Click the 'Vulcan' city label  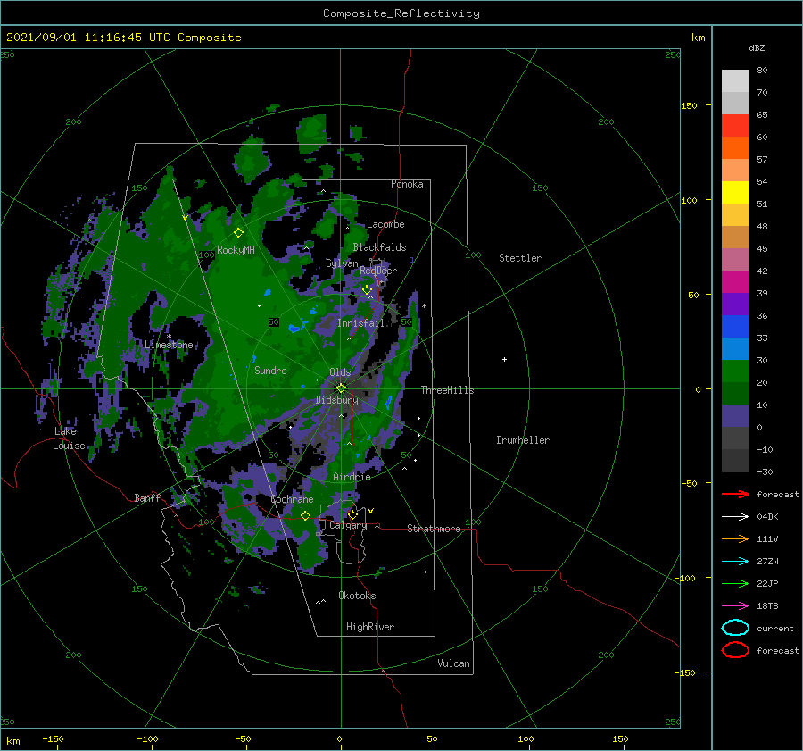coord(453,663)
